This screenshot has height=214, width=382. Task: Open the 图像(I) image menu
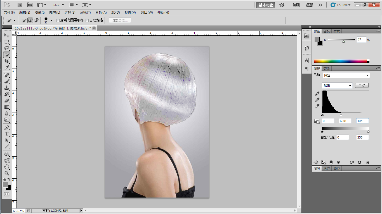pos(40,13)
